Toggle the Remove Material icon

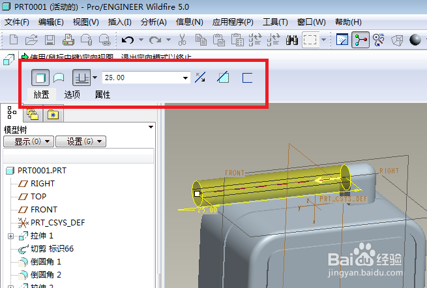click(224, 78)
